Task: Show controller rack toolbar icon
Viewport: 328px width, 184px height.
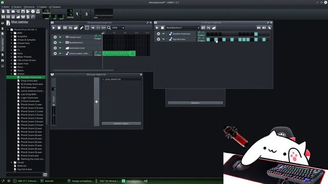Action: tap(33, 17)
